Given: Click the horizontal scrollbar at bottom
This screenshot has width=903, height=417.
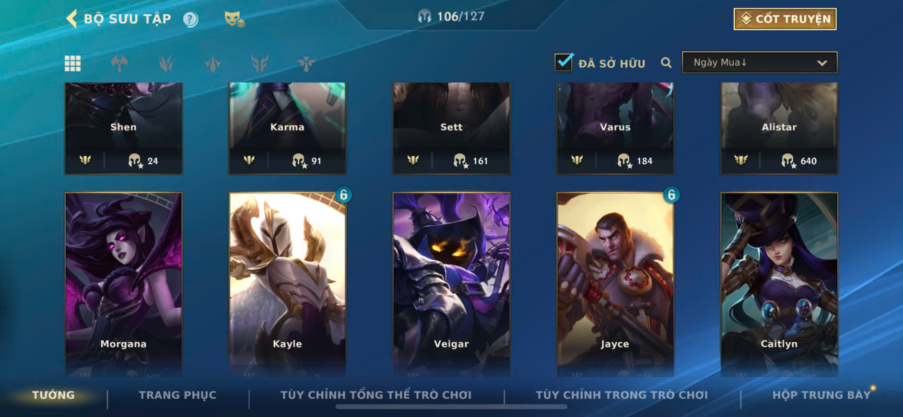Looking at the screenshot, I should 451,407.
